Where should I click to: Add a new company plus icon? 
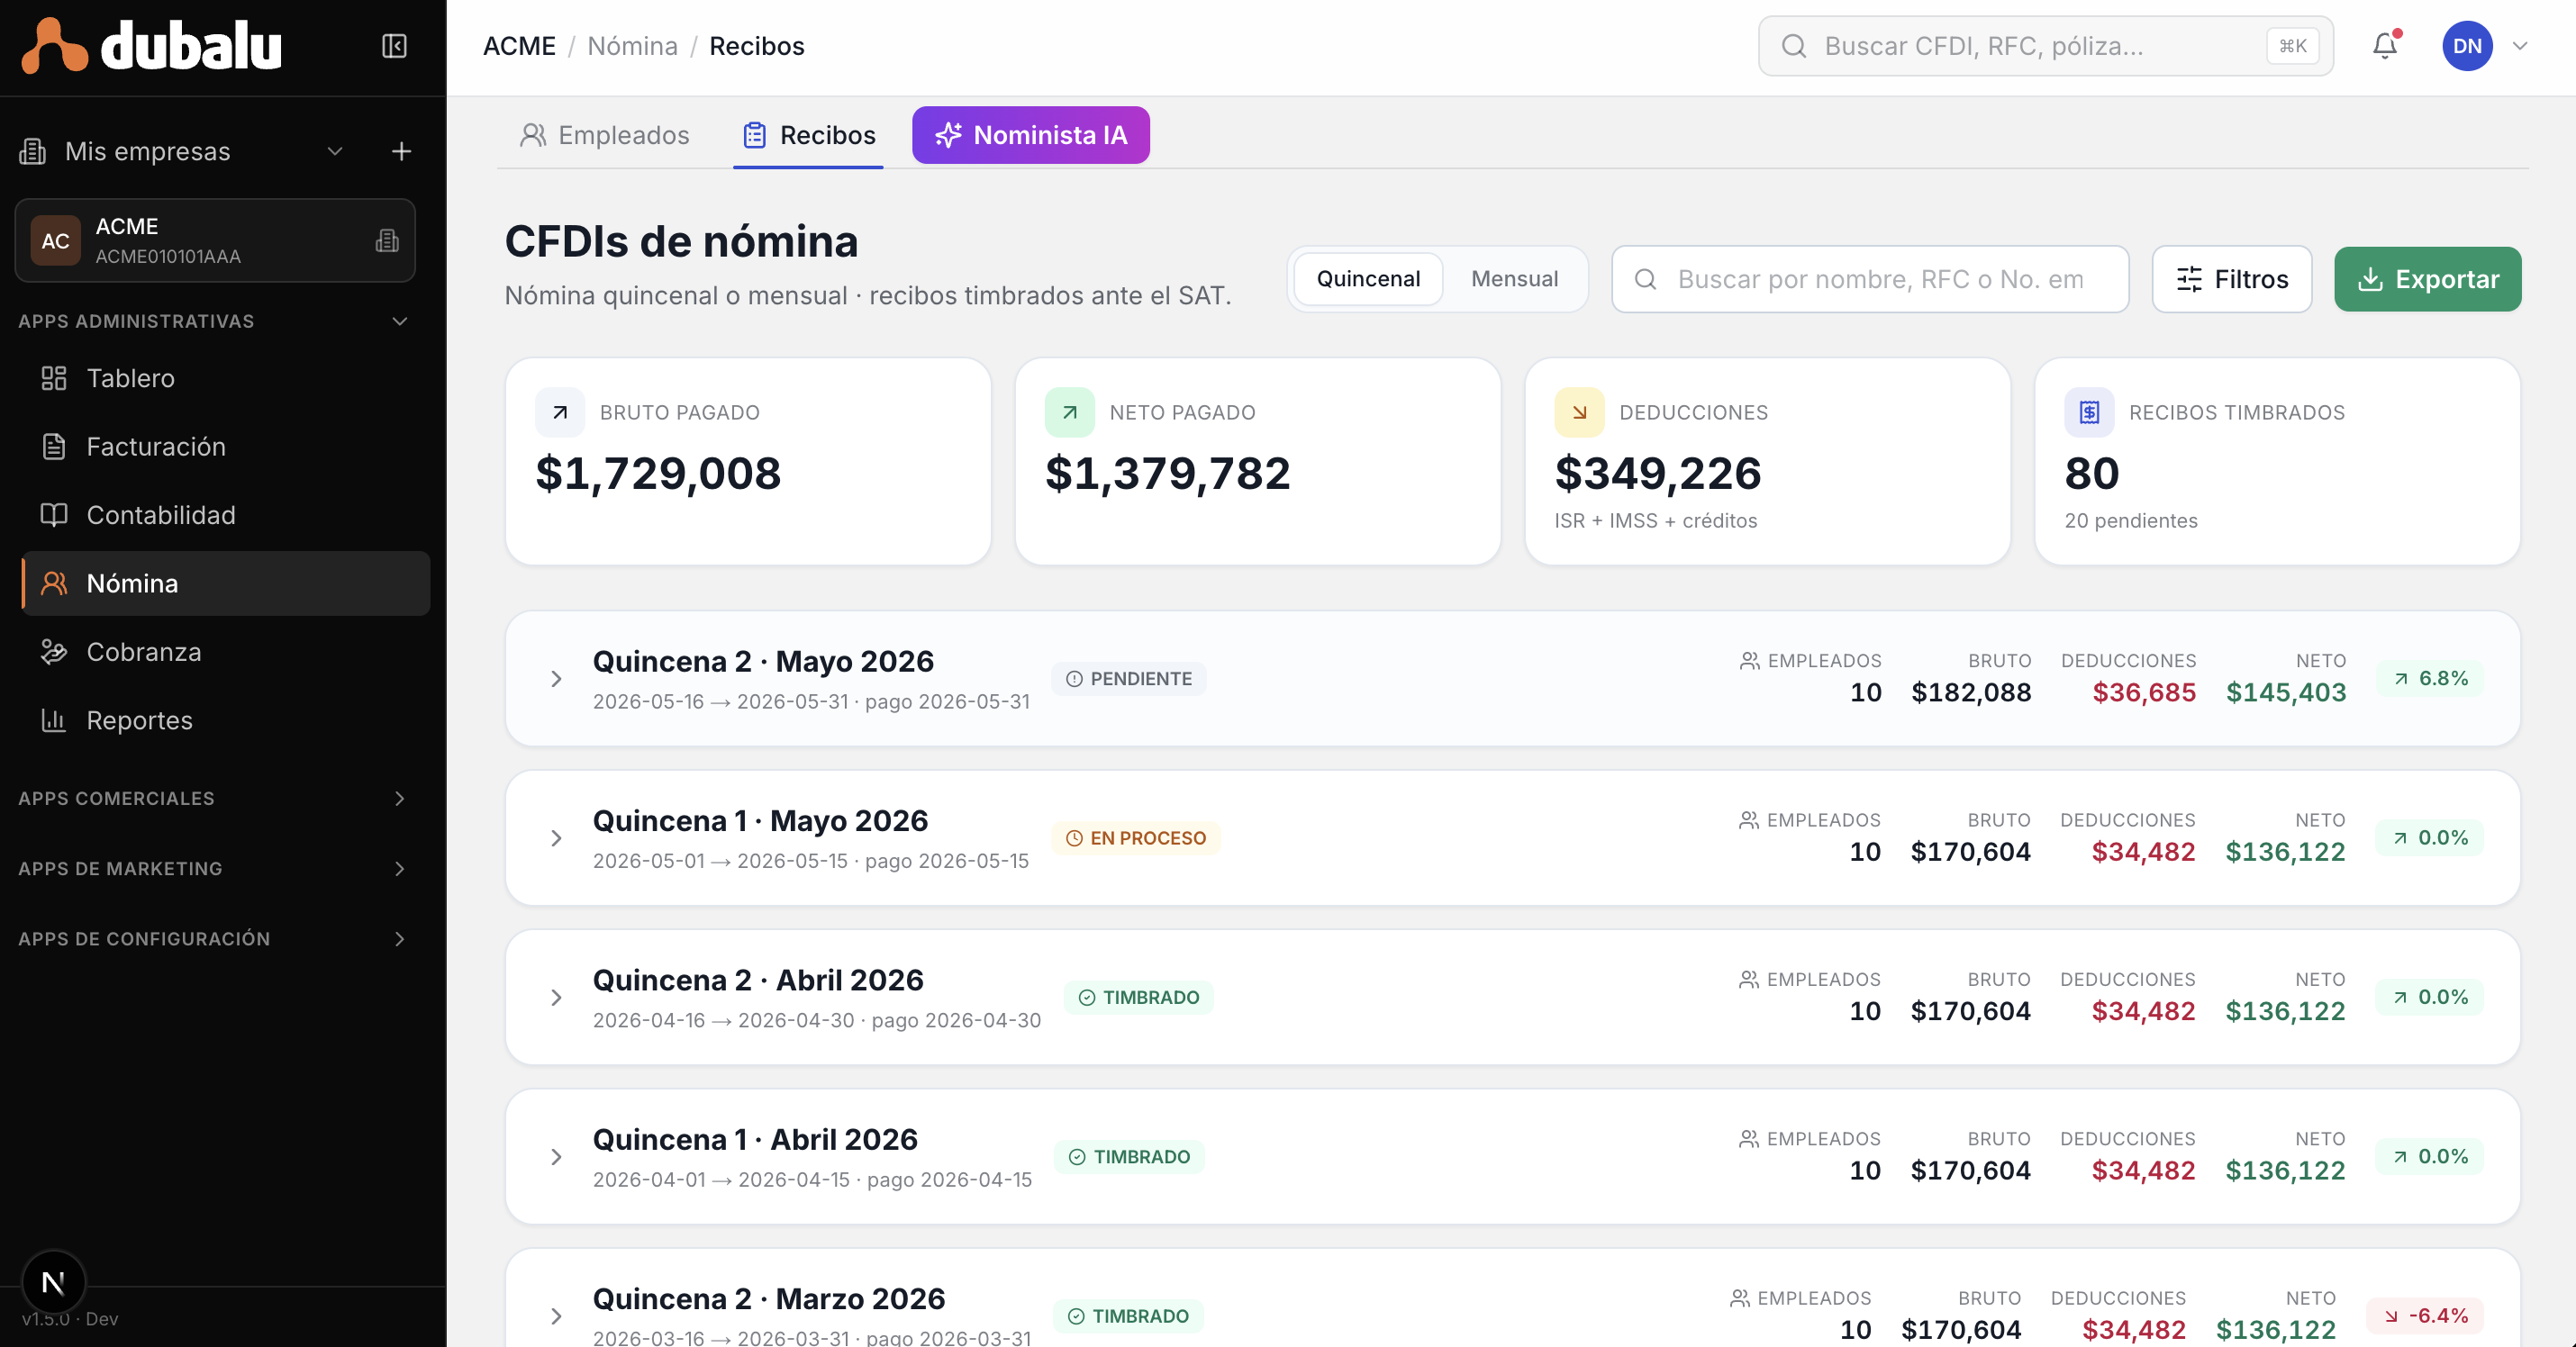click(401, 151)
